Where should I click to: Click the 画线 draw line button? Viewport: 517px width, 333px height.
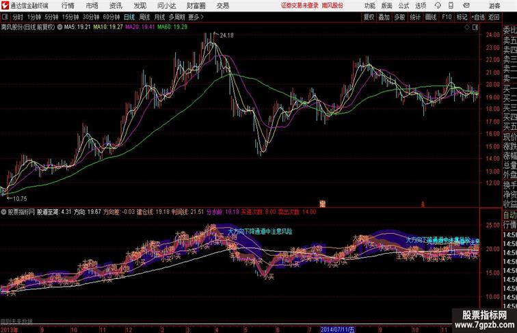(431, 17)
